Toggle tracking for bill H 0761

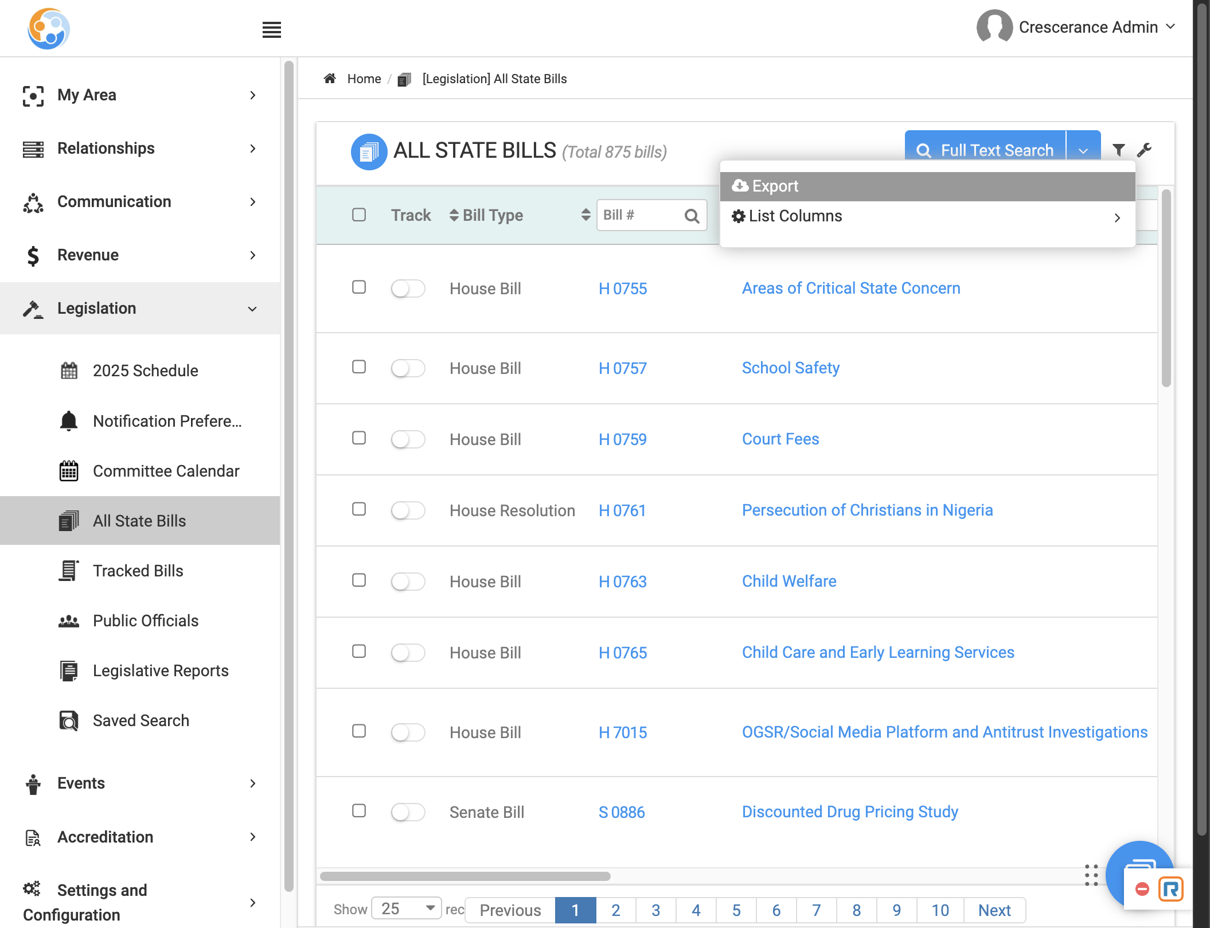pyautogui.click(x=408, y=510)
